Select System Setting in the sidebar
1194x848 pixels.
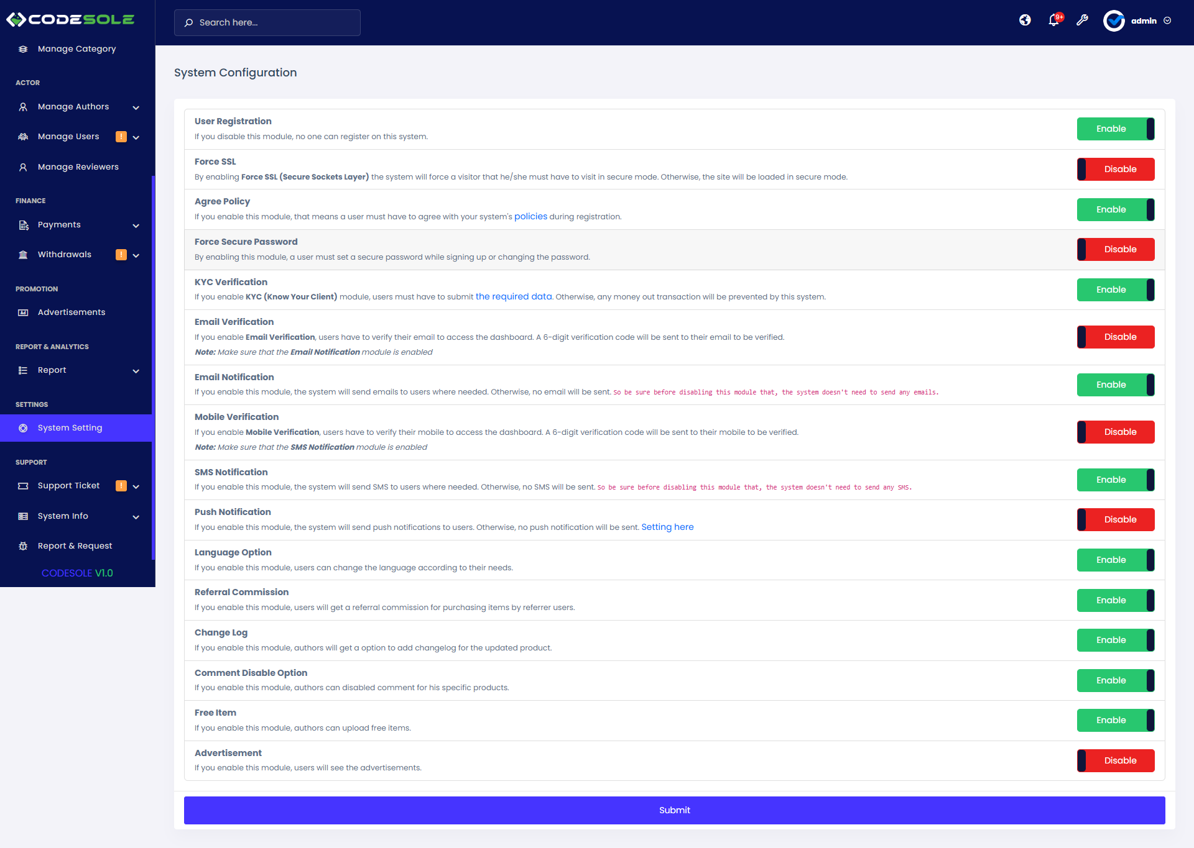click(x=70, y=428)
